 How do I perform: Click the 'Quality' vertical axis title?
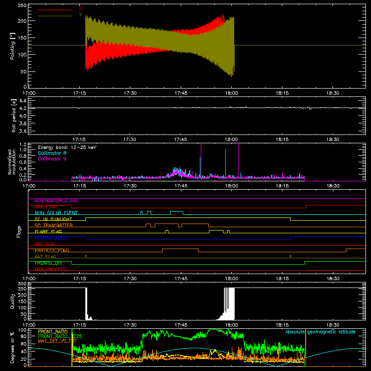click(x=13, y=301)
